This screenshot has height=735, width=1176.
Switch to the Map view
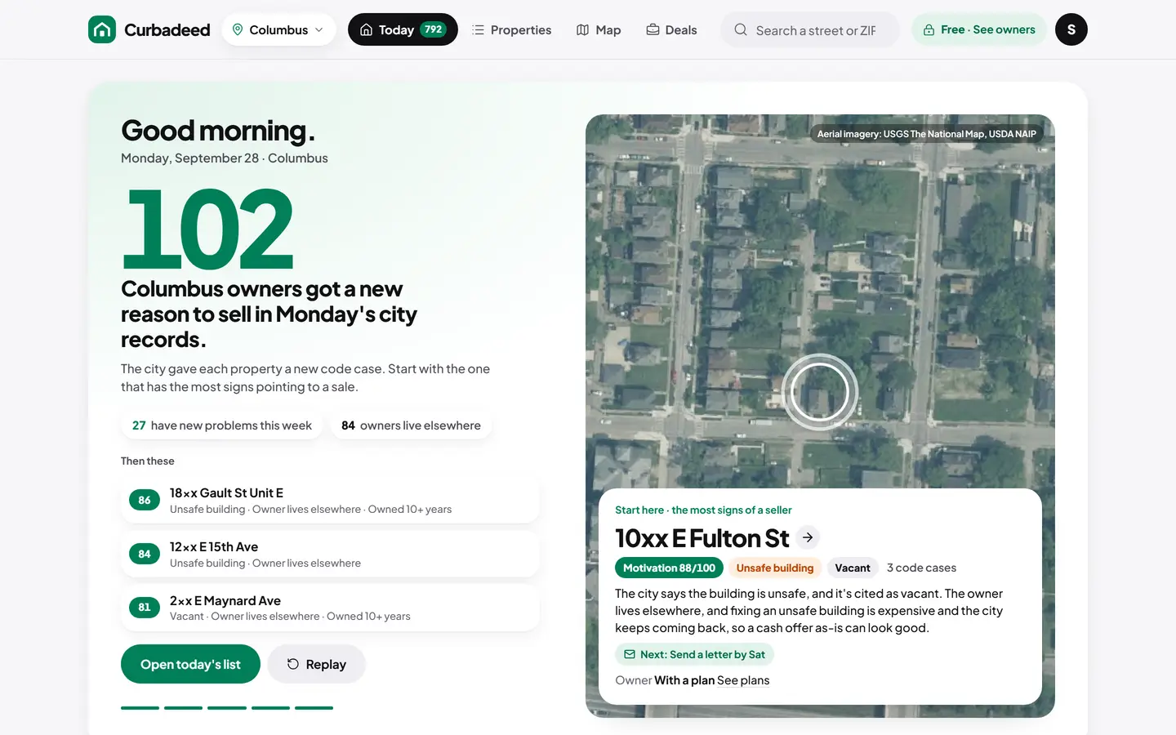tap(599, 29)
